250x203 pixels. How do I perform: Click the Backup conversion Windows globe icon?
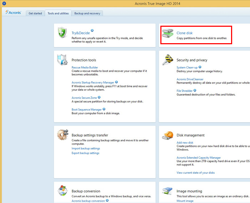(x=62, y=191)
